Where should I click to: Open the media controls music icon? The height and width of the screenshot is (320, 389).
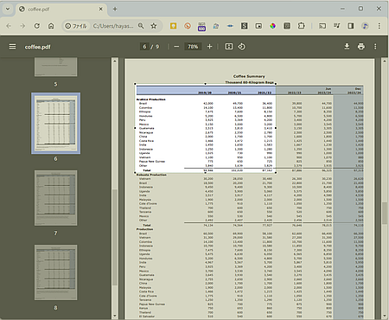(336, 26)
